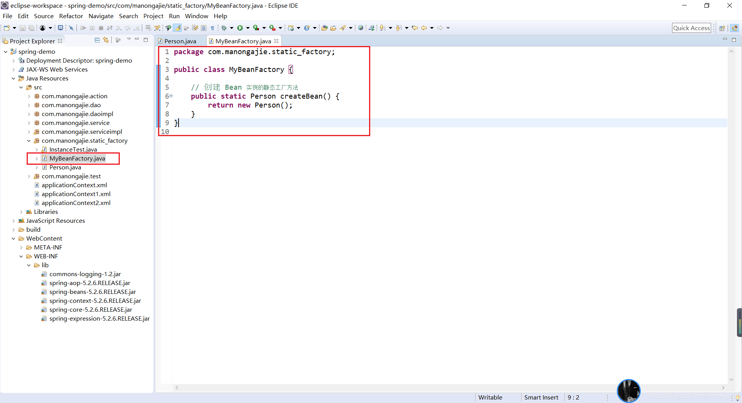This screenshot has width=742, height=403.
Task: Toggle Word Wrap icon in toolbar
Action: tap(195, 28)
